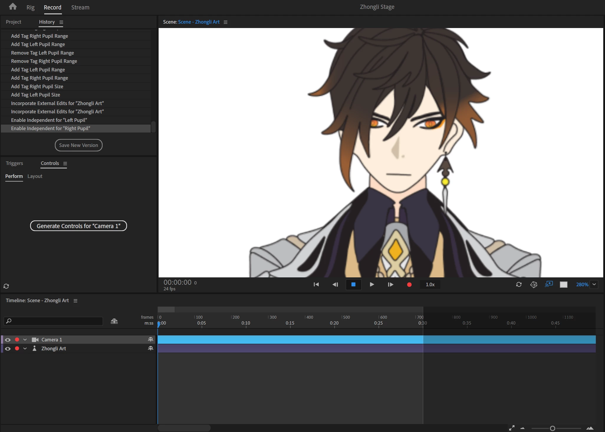Switch to the Rig mode tab
The height and width of the screenshot is (432, 605).
pyautogui.click(x=30, y=7)
